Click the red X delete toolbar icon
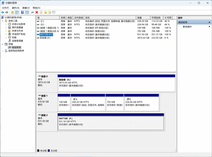This screenshot has height=157, width=212. coord(37,12)
